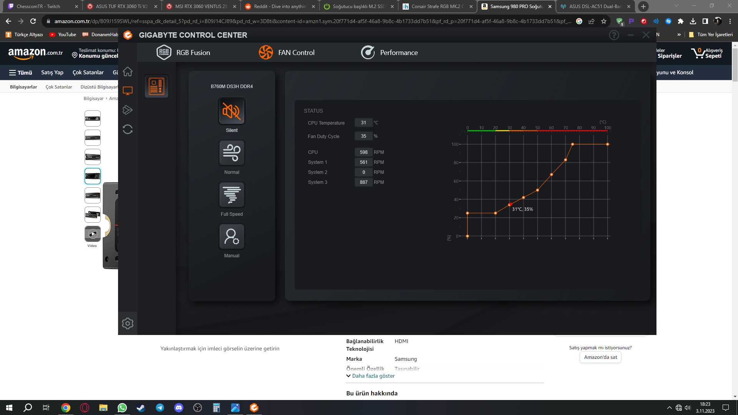Select the Silent fan mode icon
Image resolution: width=738 pixels, height=415 pixels.
(232, 111)
